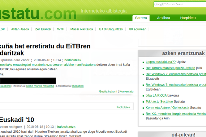Open the Windows 7 reply by EgiBidean

[176, 85]
